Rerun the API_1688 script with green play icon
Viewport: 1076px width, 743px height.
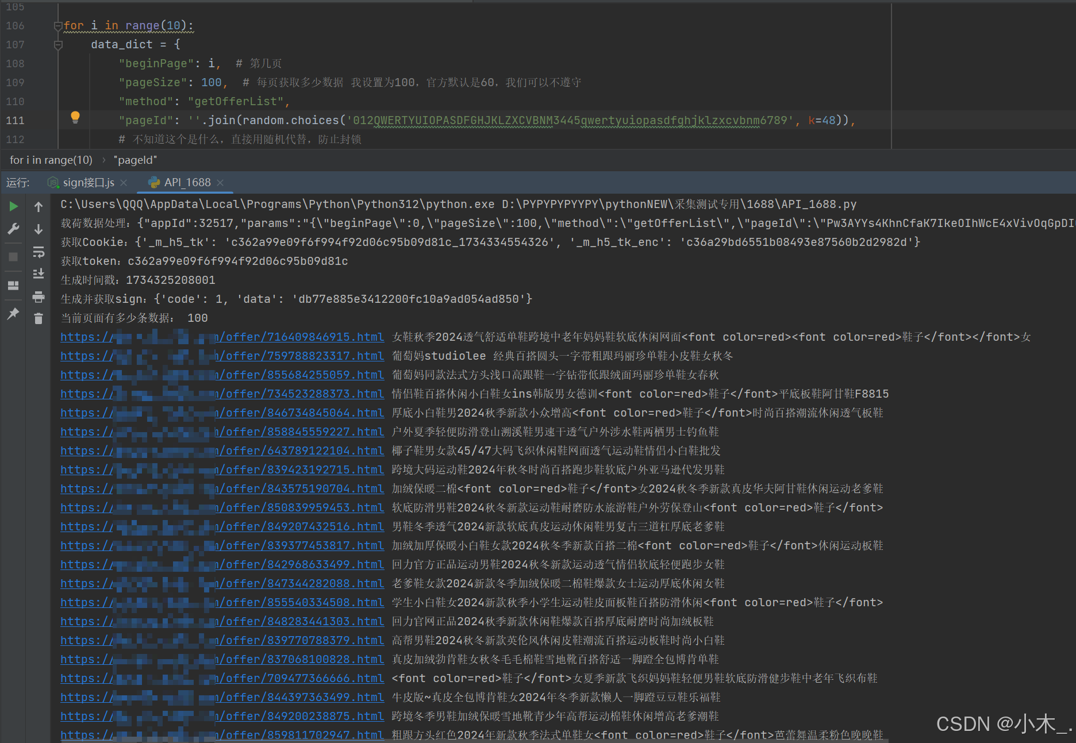click(x=13, y=206)
